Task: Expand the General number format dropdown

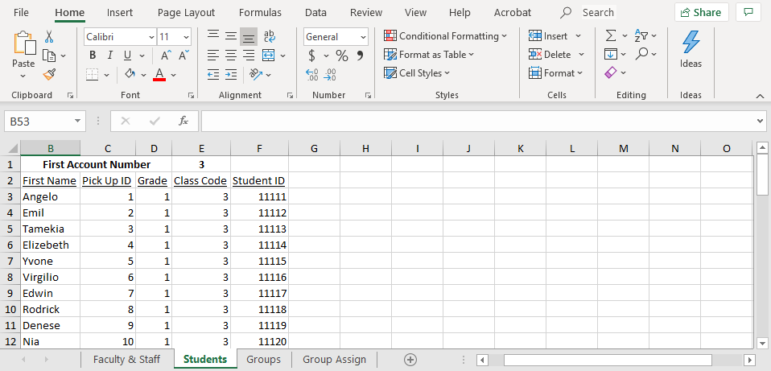Action: 363,37
